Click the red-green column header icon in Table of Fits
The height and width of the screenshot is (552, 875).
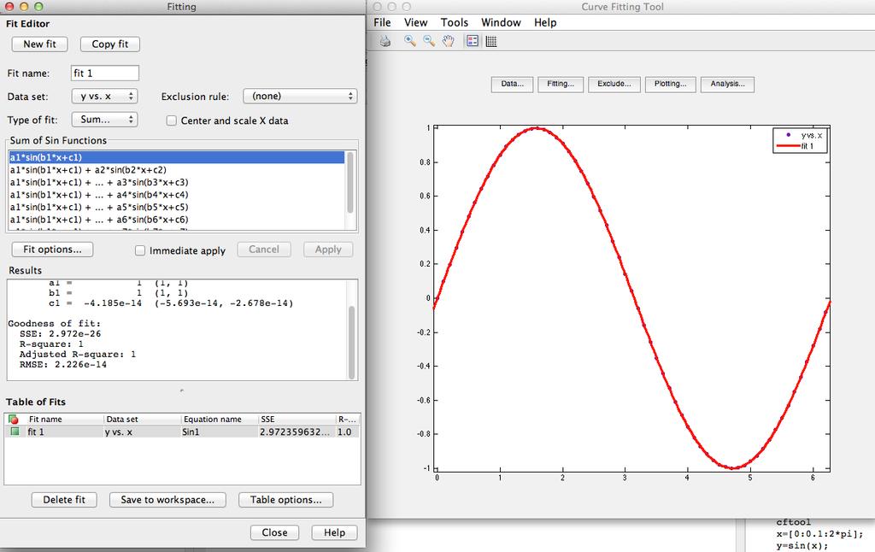coord(14,420)
